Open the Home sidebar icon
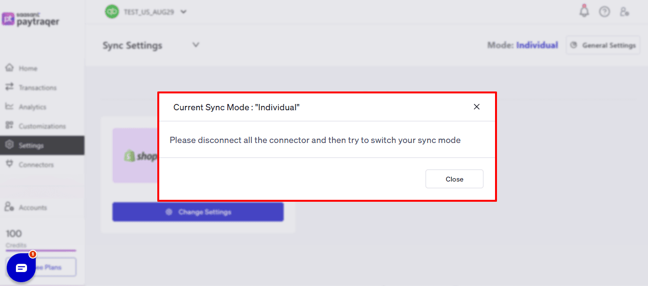The height and width of the screenshot is (286, 648). (10, 68)
